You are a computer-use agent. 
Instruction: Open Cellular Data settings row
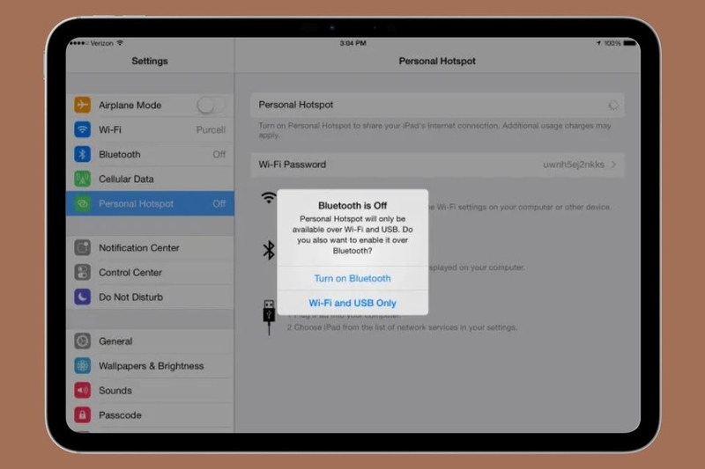click(150, 180)
